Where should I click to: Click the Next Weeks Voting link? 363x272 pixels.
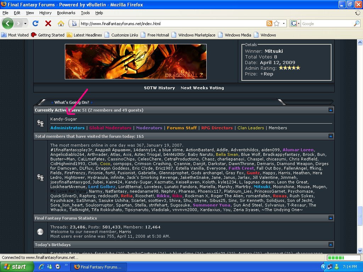202,88
